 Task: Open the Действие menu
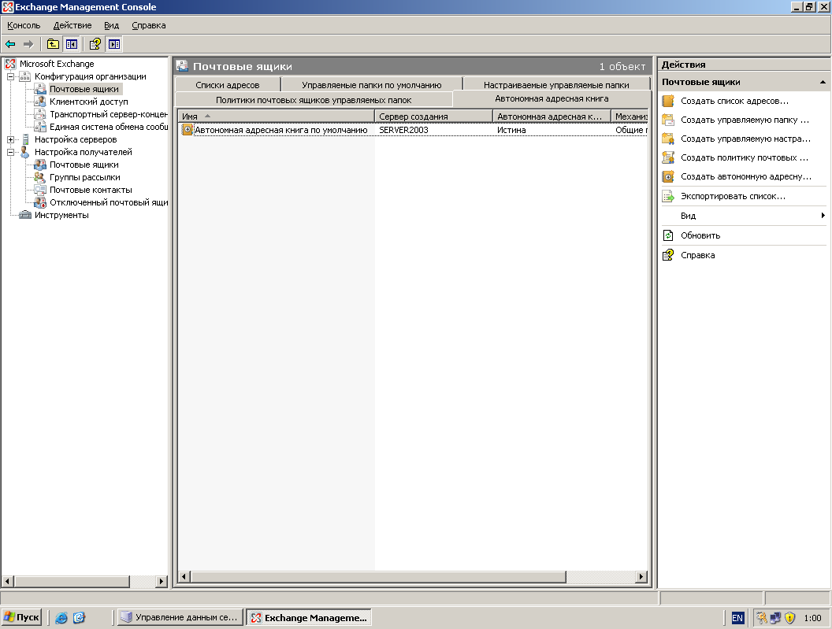pyautogui.click(x=72, y=25)
